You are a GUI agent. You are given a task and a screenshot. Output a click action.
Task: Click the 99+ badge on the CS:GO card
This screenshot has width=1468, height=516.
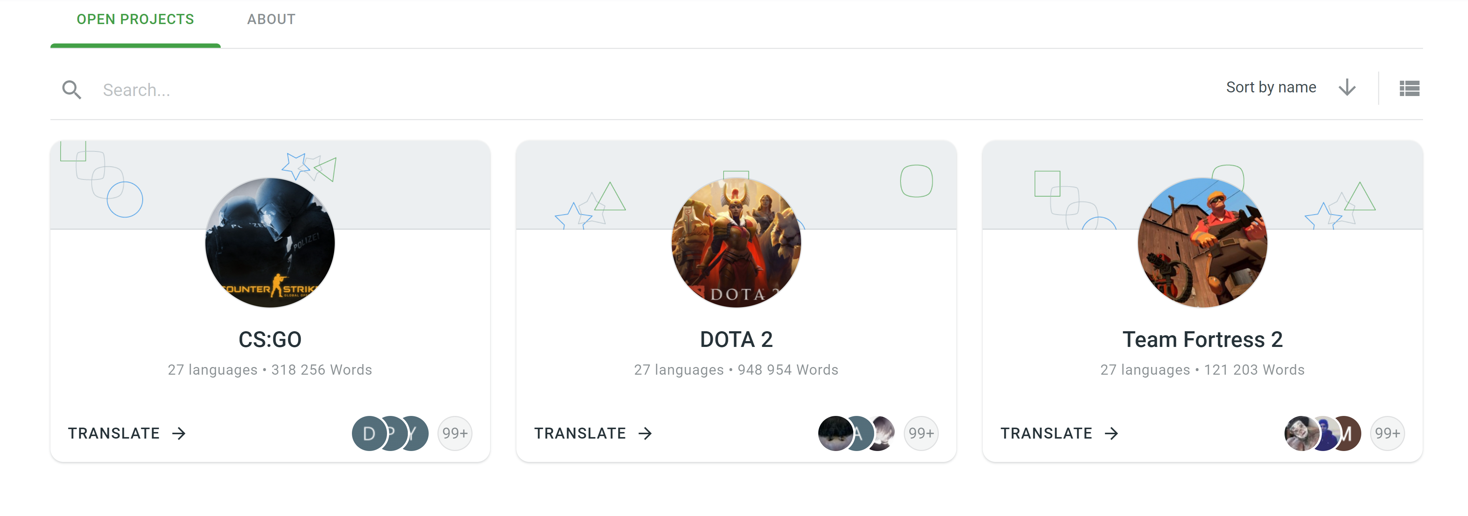[x=454, y=433]
